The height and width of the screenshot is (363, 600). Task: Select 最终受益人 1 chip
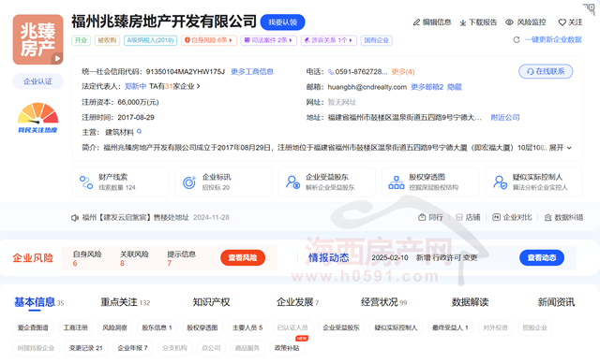[x=450, y=327]
